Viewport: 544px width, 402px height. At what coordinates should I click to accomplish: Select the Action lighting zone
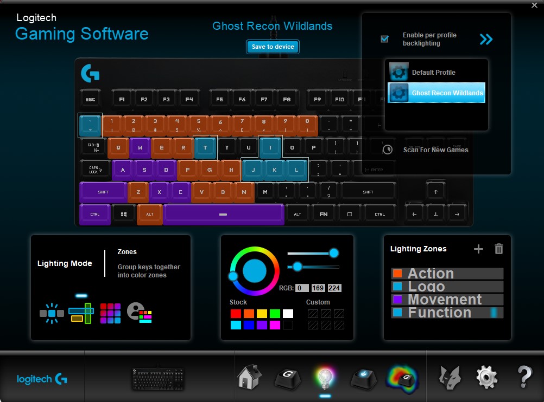coord(447,274)
